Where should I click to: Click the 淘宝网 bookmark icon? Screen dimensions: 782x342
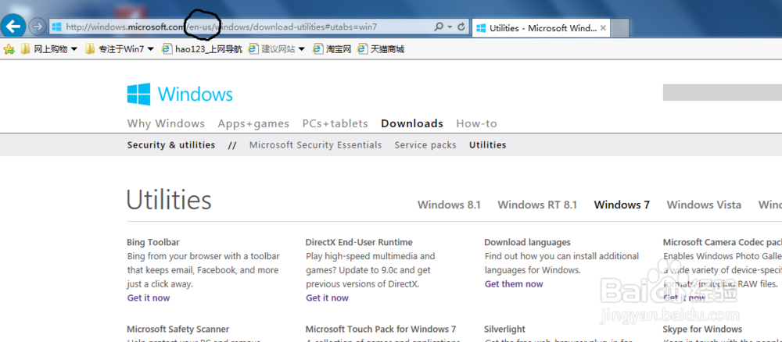(318, 48)
